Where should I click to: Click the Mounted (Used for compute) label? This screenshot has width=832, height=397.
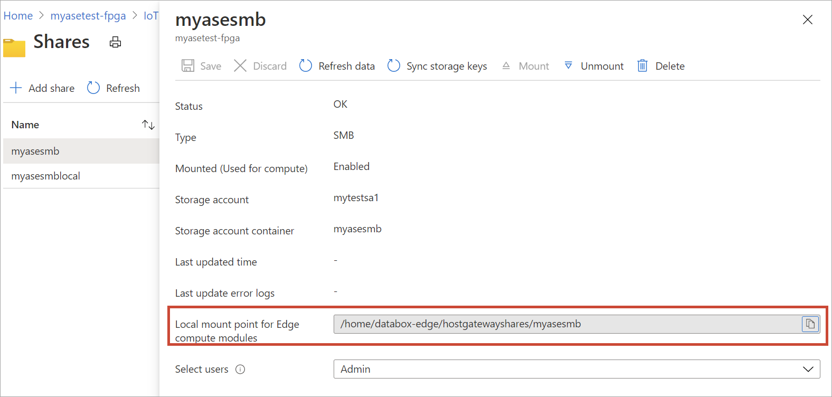click(x=241, y=168)
